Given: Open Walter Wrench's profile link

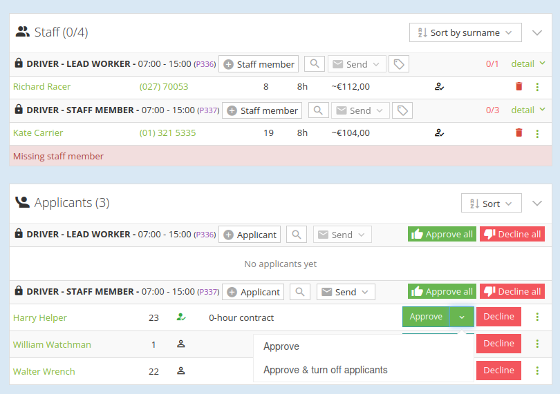Looking at the screenshot, I should point(44,371).
